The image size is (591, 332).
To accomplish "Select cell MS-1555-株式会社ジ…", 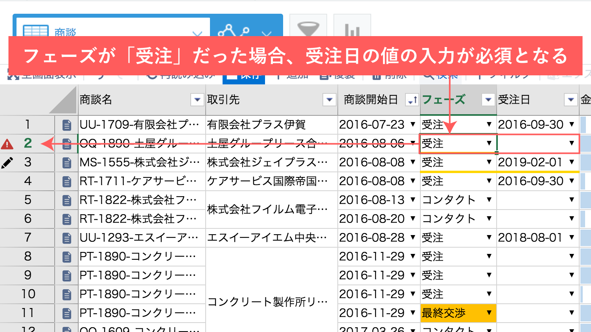I will (142, 162).
